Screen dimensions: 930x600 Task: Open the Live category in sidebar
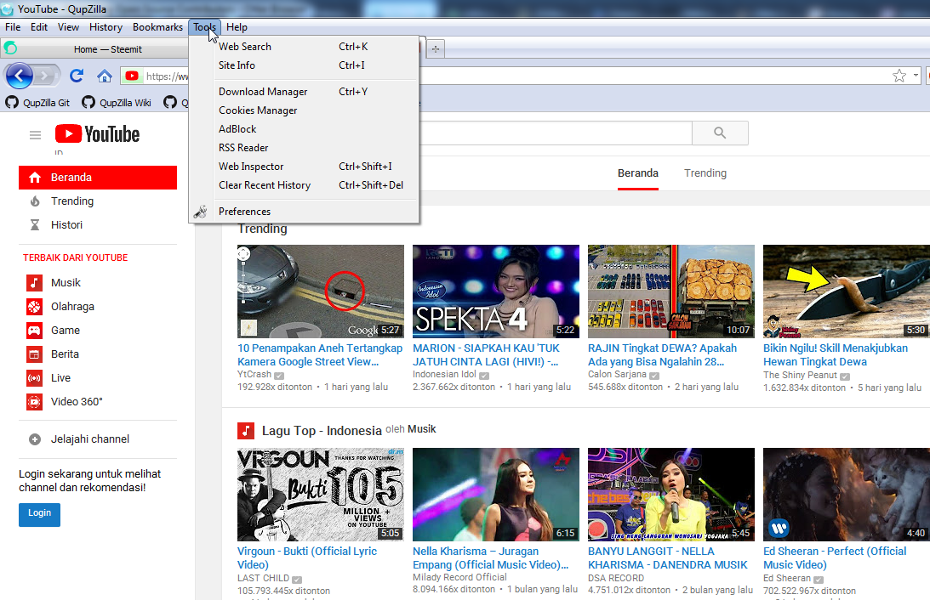point(60,378)
